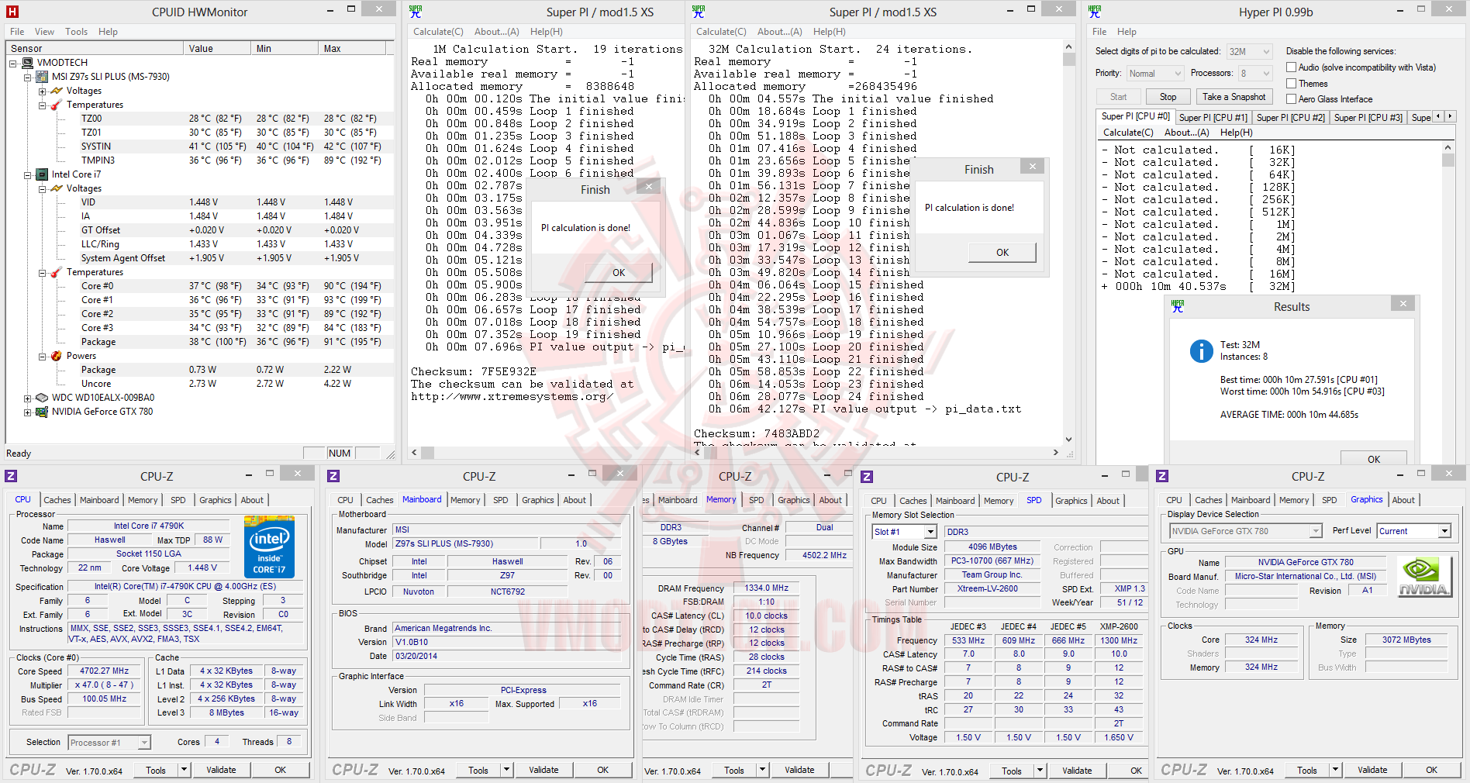
Task: Click the blue info icon in Results dialog
Action: tap(1201, 351)
